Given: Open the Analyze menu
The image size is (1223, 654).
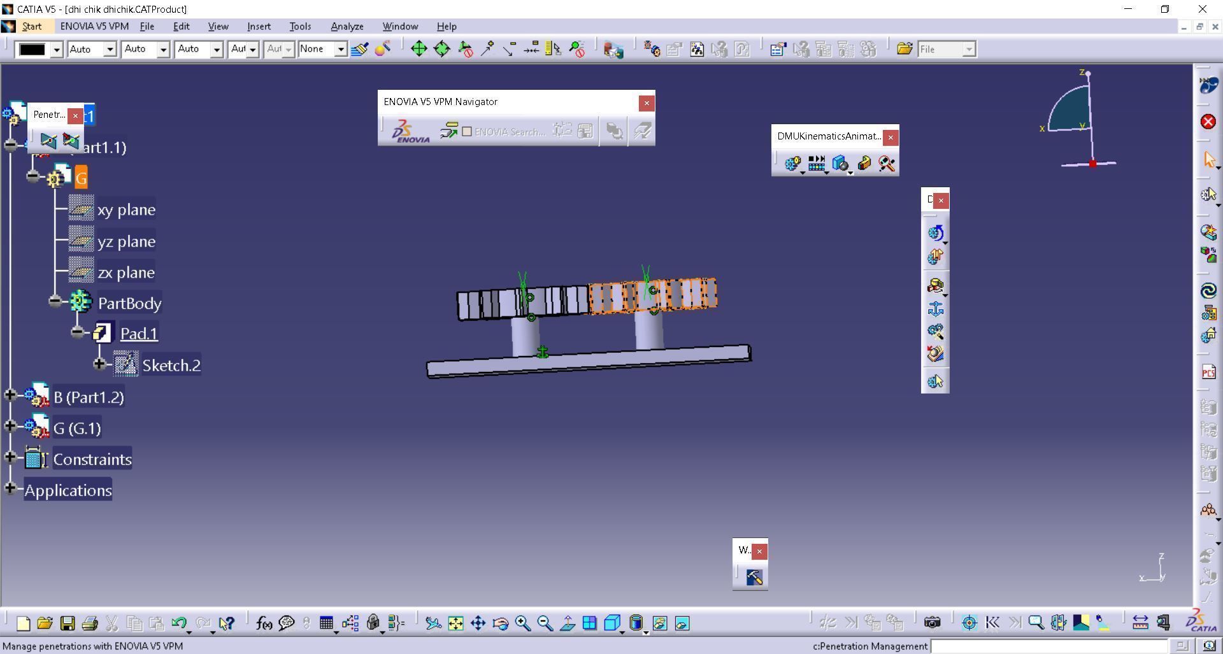Looking at the screenshot, I should (x=347, y=26).
